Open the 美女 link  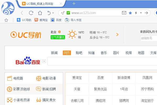(52, 100)
